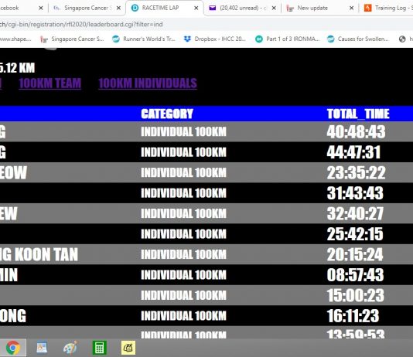Switch to the Singapore Cancer tab
Screen dimensions: 413x357
[86, 8]
